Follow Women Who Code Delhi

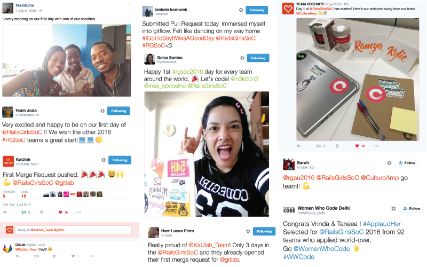tap(412, 208)
